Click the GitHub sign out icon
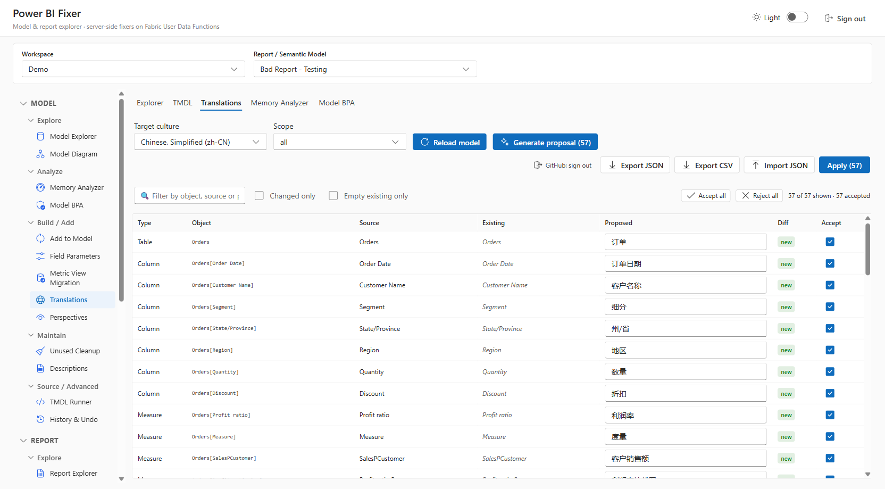The image size is (885, 489). tap(538, 165)
